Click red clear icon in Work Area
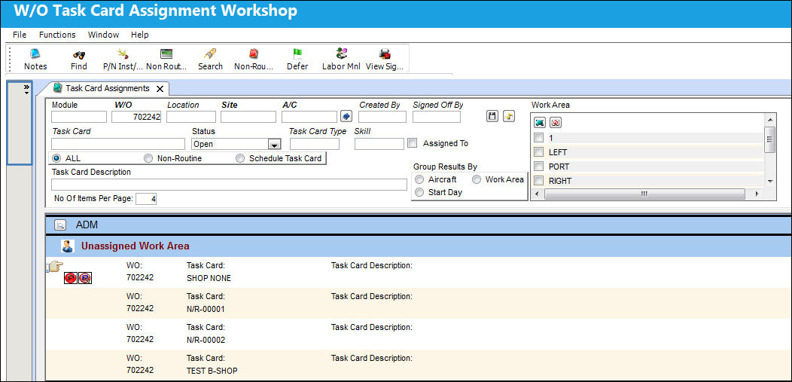Image resolution: width=792 pixels, height=382 pixels. coord(556,123)
